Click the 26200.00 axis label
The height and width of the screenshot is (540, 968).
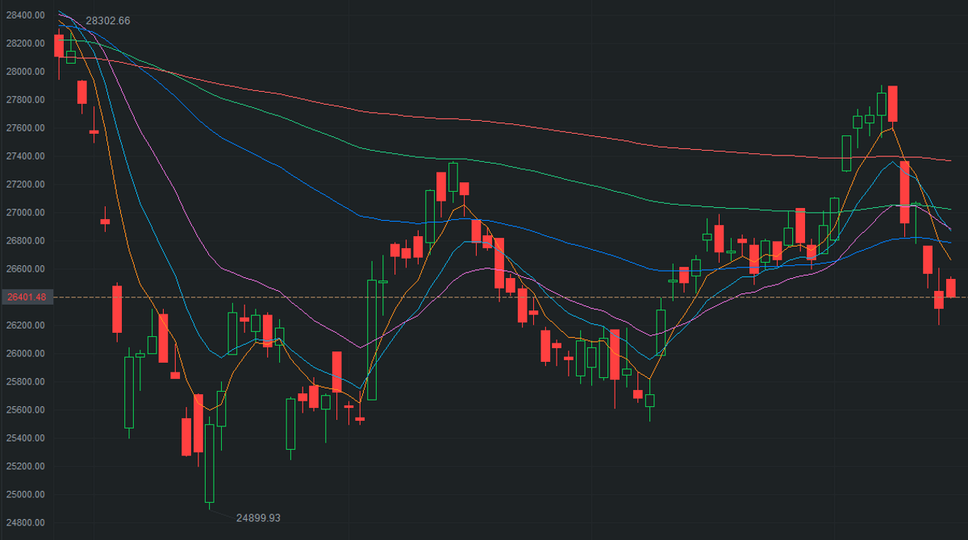[x=27, y=326]
